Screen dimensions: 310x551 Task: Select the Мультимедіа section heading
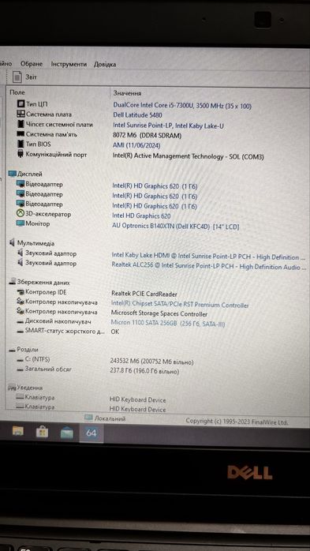35,243
